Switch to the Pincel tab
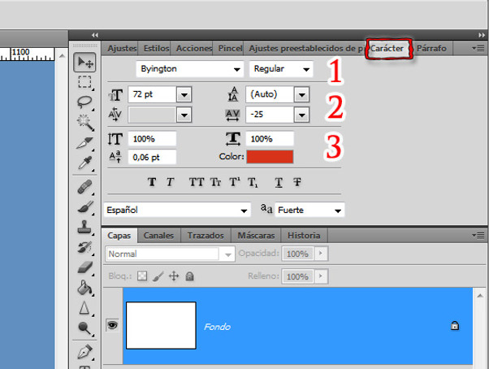The height and width of the screenshot is (369, 489). pyautogui.click(x=230, y=48)
